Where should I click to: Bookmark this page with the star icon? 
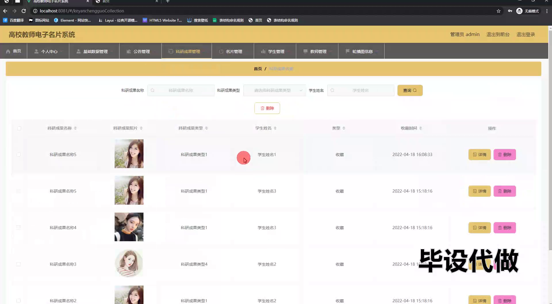(499, 11)
